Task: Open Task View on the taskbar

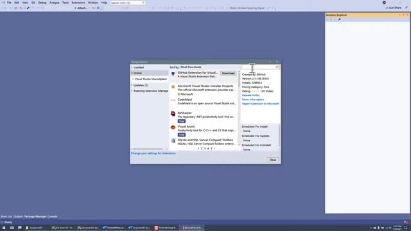Action: click(x=12, y=228)
